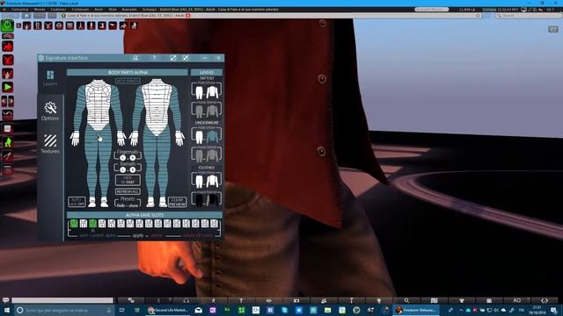Image resolution: width=563 pixels, height=316 pixels.
Task: Click the location address bar
Action: (x=271, y=16)
